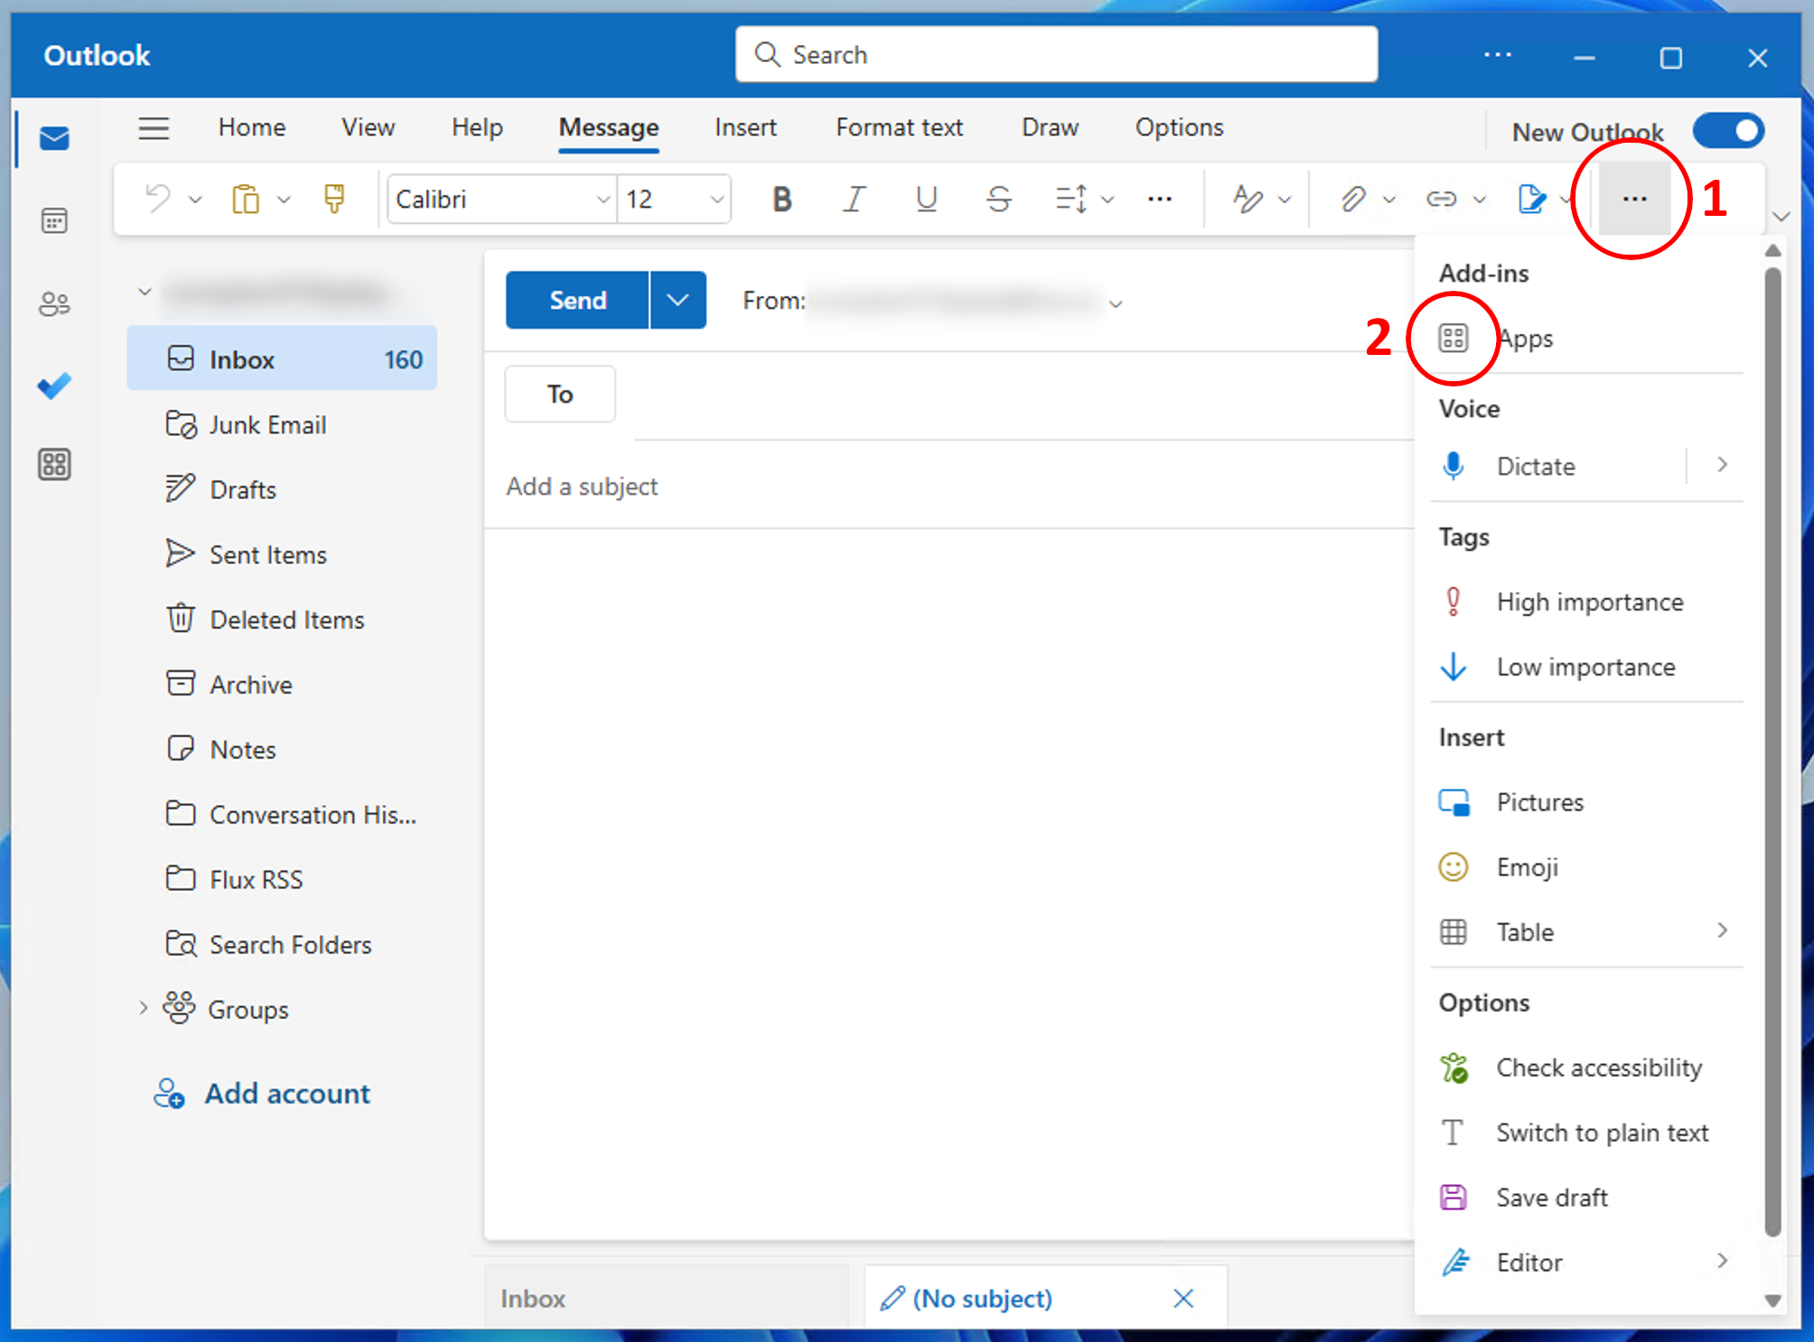Click the Send button

[x=577, y=300]
